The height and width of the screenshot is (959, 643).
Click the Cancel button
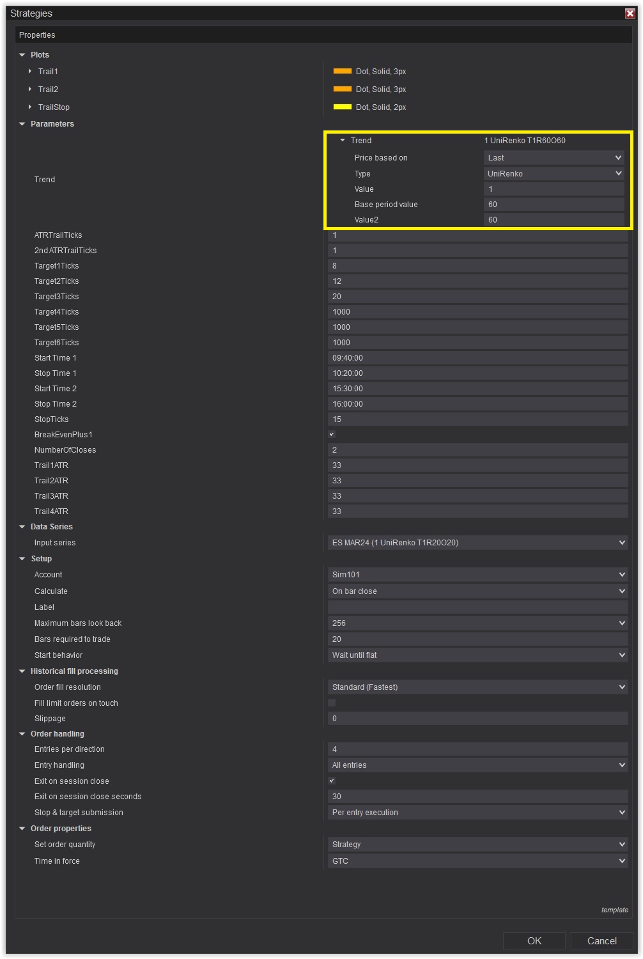tap(602, 940)
